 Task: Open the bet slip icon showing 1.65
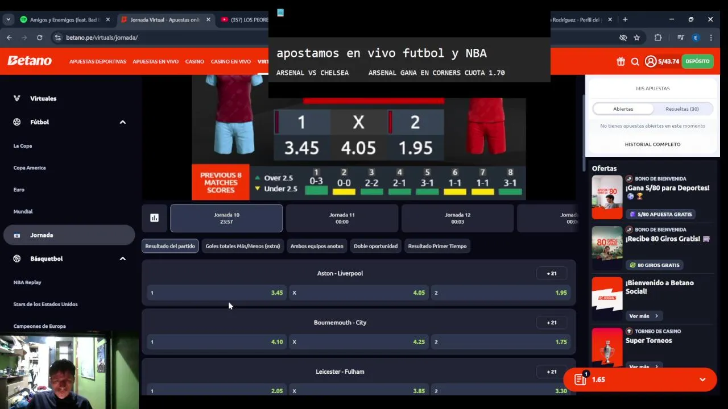pyautogui.click(x=580, y=379)
